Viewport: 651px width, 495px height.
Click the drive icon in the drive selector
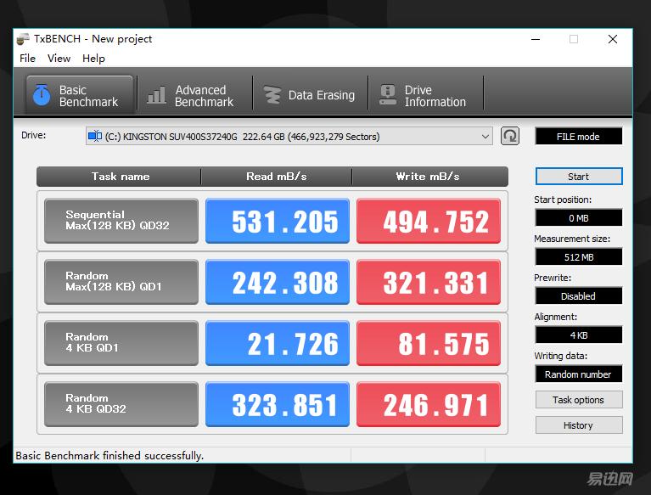95,136
